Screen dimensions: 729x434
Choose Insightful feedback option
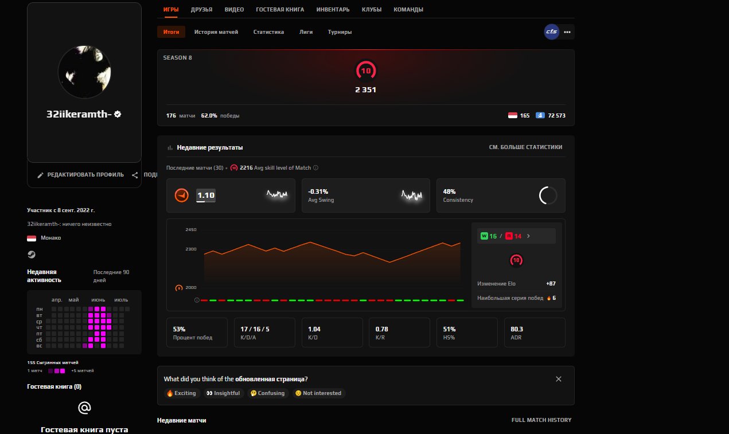[x=223, y=393]
